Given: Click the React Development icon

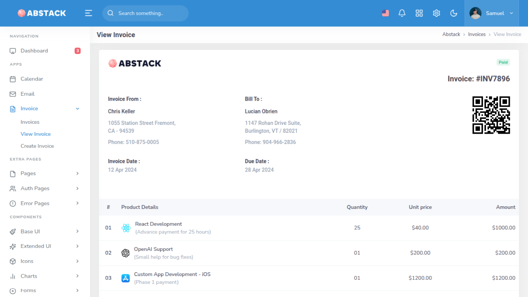Looking at the screenshot, I should (126, 228).
